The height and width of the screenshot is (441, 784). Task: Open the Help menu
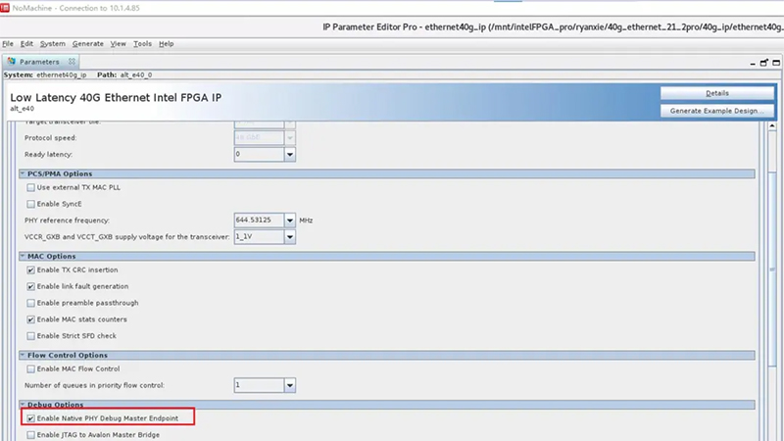(x=166, y=43)
